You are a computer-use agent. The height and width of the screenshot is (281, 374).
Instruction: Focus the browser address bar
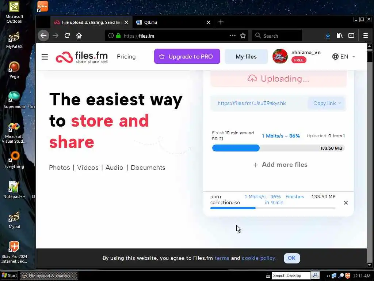coord(176,35)
